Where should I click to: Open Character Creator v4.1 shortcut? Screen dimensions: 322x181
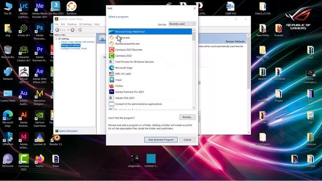coord(24,54)
